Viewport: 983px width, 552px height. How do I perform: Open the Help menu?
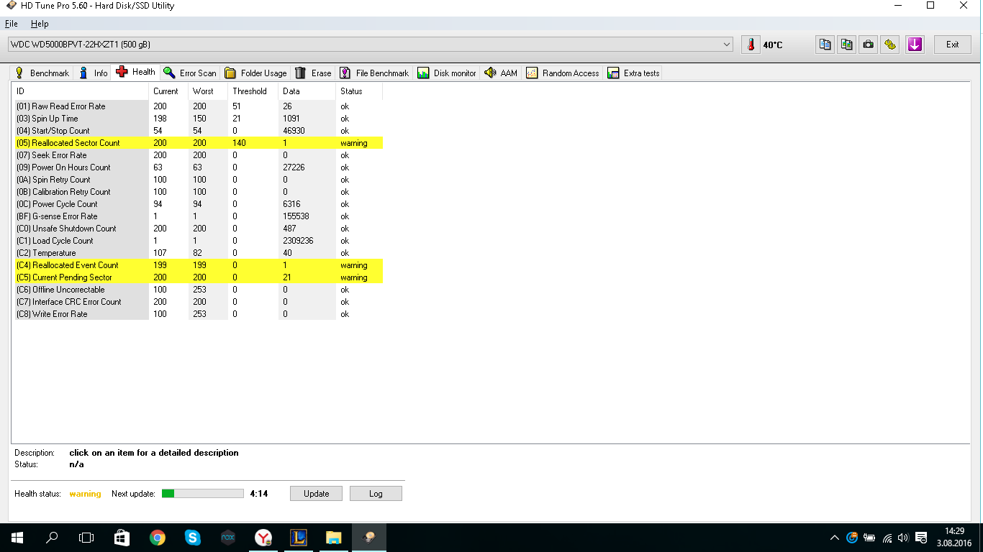pyautogui.click(x=40, y=24)
